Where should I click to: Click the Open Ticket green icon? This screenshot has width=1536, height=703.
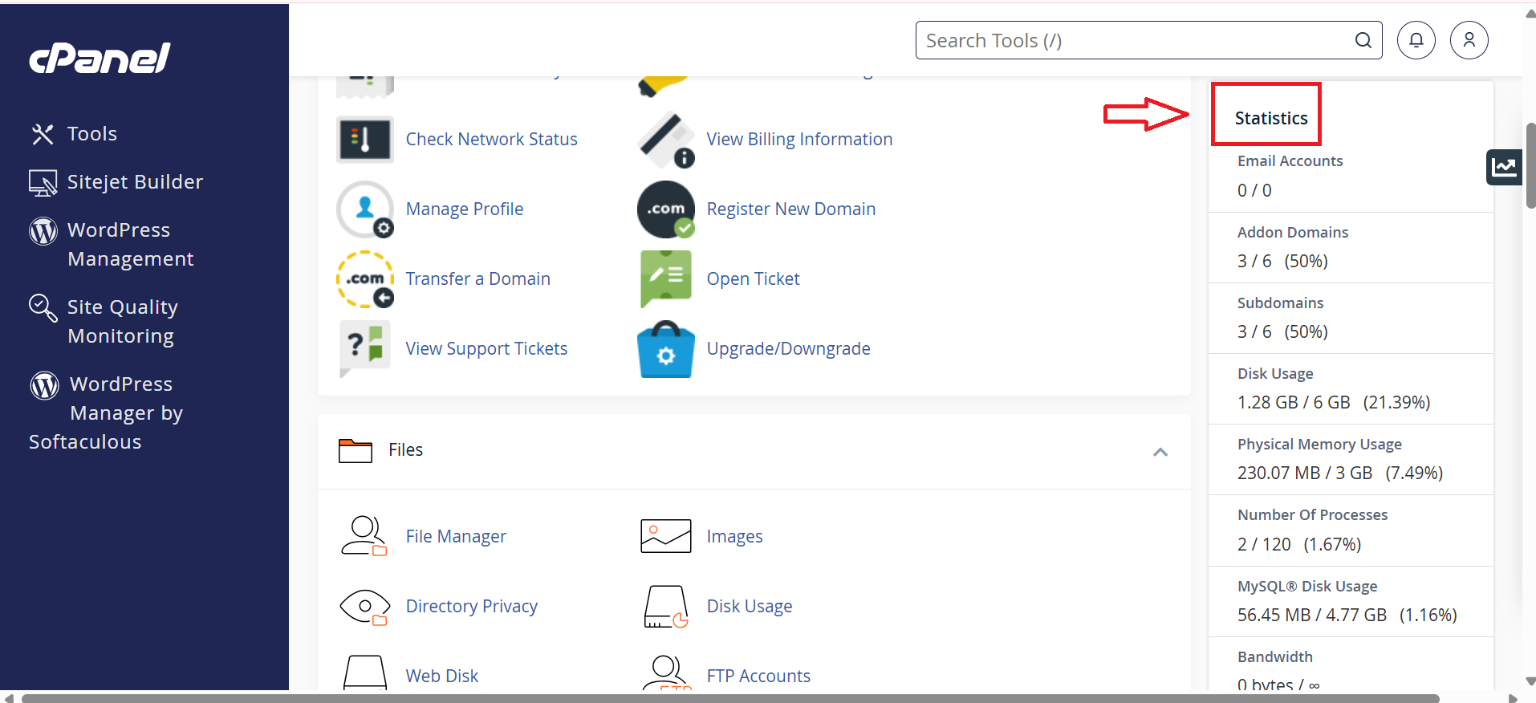665,279
